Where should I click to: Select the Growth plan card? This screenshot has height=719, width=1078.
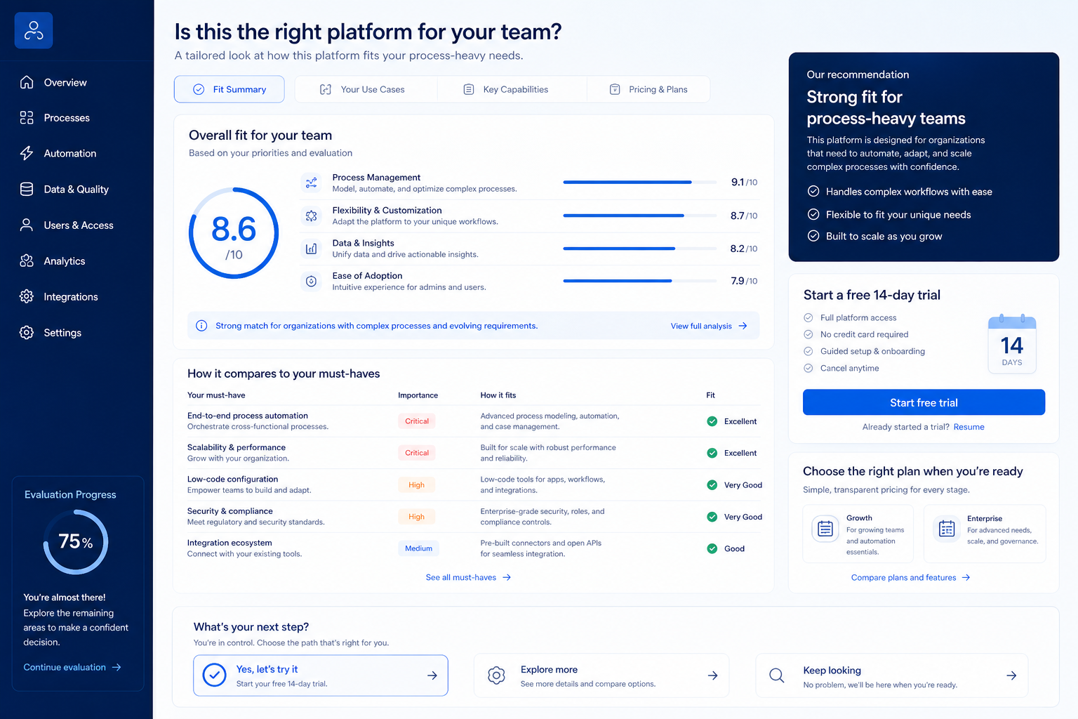click(858, 534)
